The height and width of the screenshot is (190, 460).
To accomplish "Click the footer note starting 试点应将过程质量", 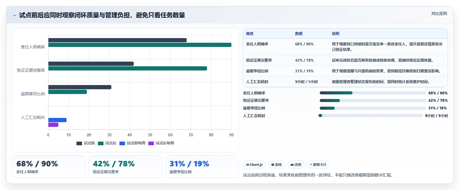I will pyautogui.click(x=318, y=175).
